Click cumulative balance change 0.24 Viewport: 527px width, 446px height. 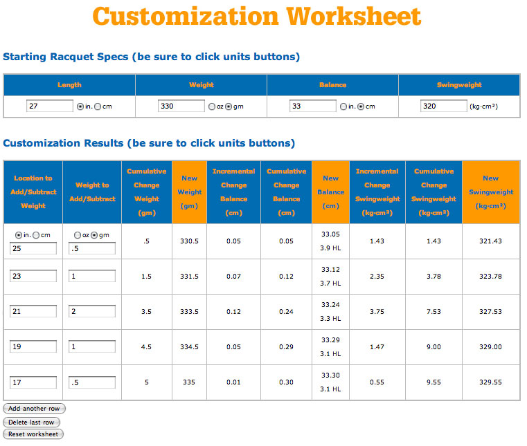click(286, 311)
